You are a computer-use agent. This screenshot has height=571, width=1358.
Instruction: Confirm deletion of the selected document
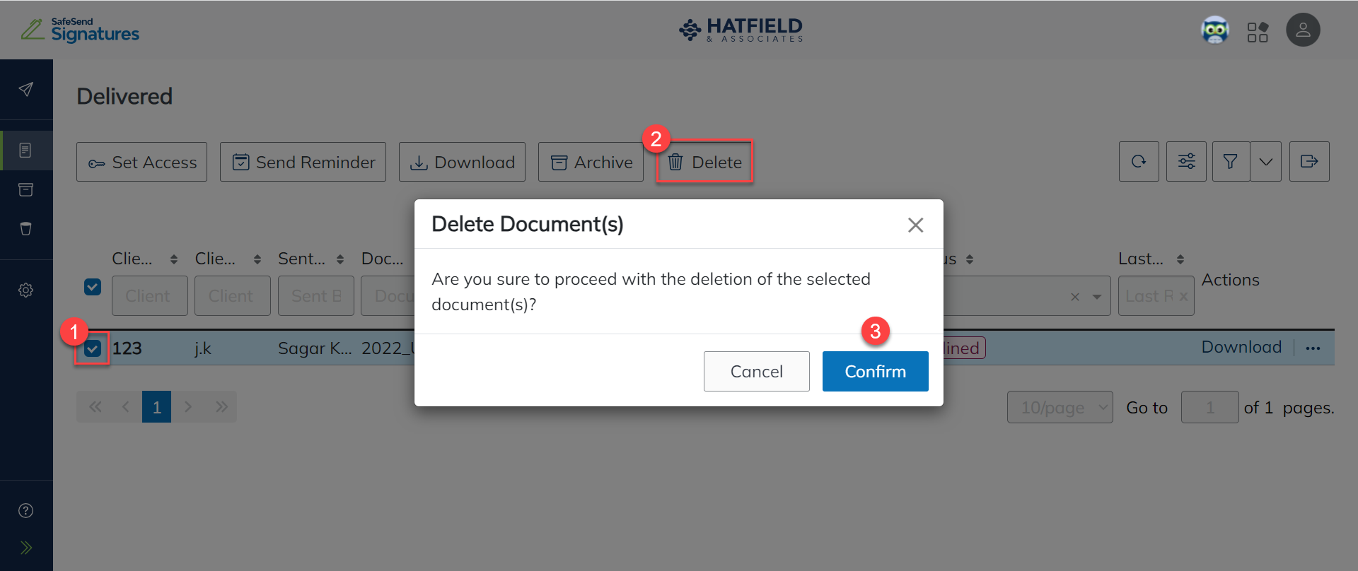click(875, 371)
